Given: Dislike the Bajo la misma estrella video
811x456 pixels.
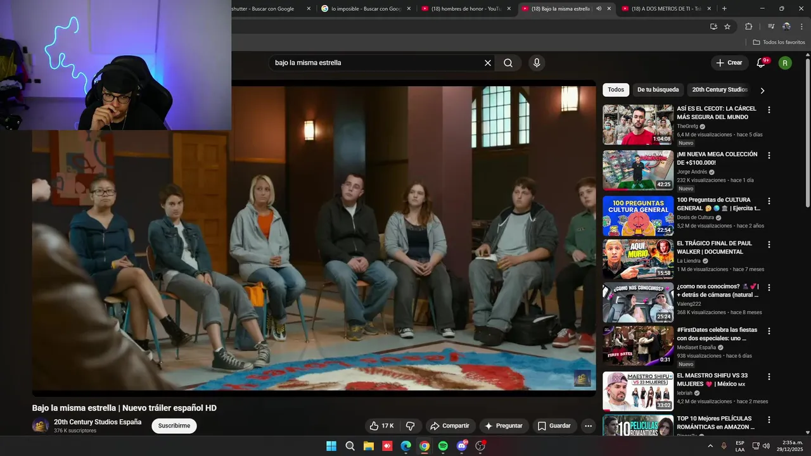Looking at the screenshot, I should 410,426.
